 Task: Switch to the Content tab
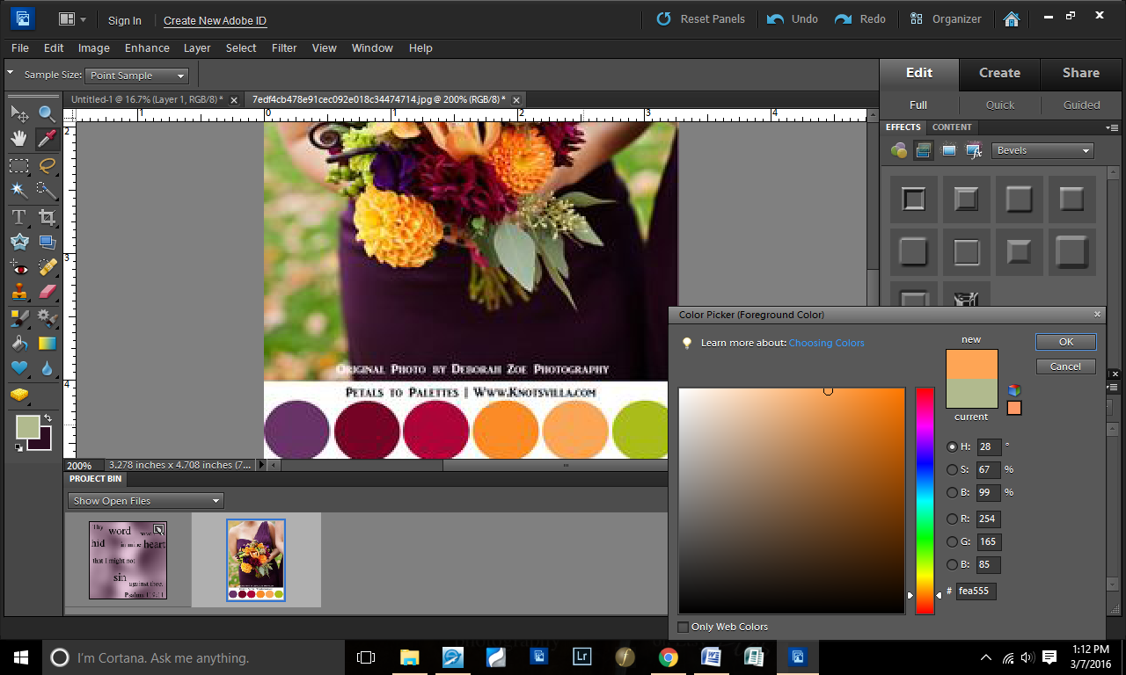pyautogui.click(x=952, y=127)
